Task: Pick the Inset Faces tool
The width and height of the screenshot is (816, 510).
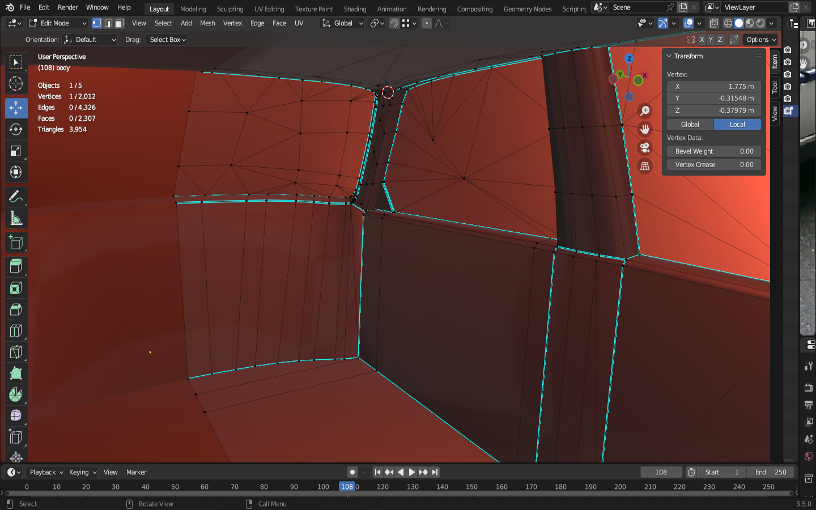Action: coord(16,288)
